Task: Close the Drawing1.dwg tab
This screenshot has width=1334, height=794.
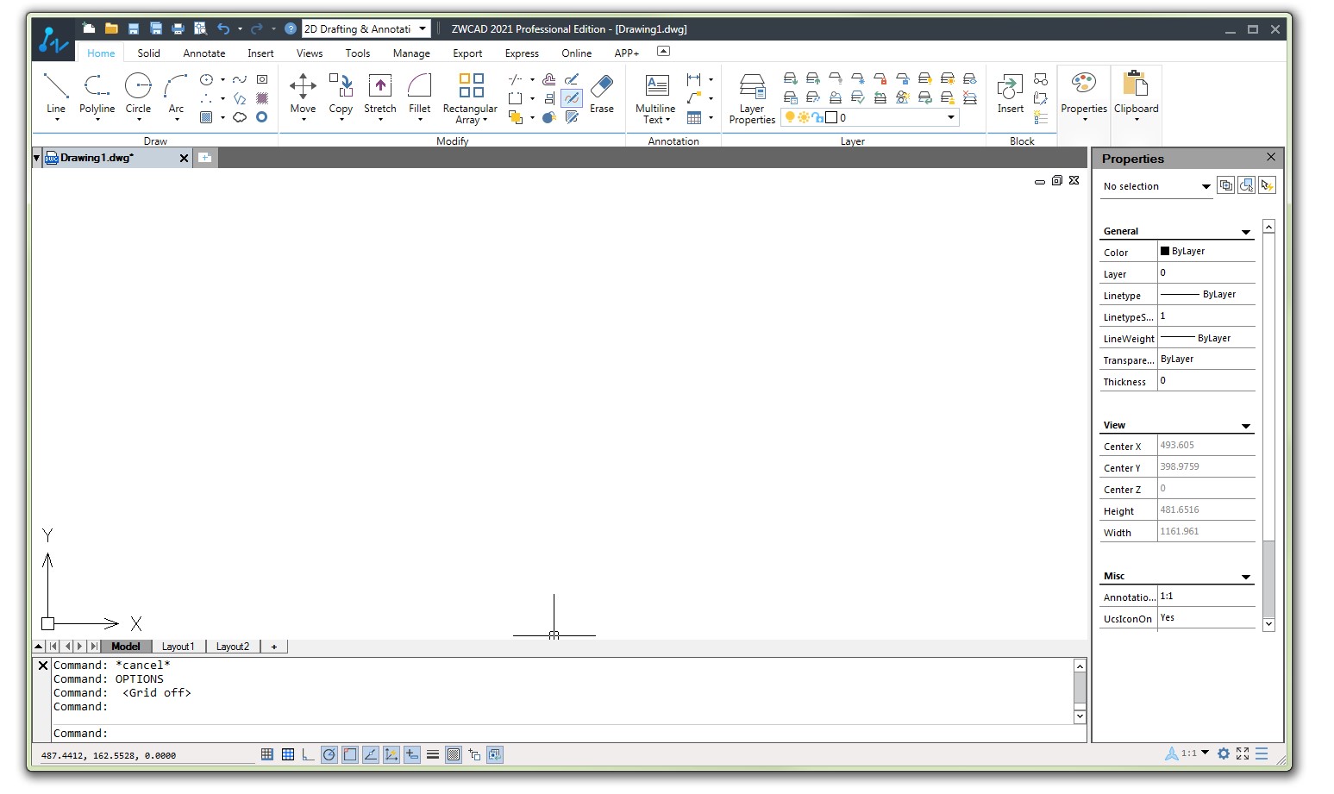Action: tap(184, 159)
